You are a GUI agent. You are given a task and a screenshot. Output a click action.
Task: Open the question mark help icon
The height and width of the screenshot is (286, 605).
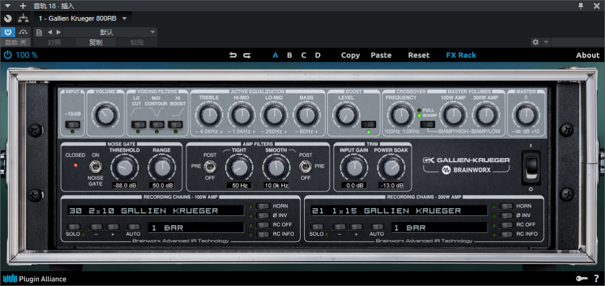click(x=597, y=279)
